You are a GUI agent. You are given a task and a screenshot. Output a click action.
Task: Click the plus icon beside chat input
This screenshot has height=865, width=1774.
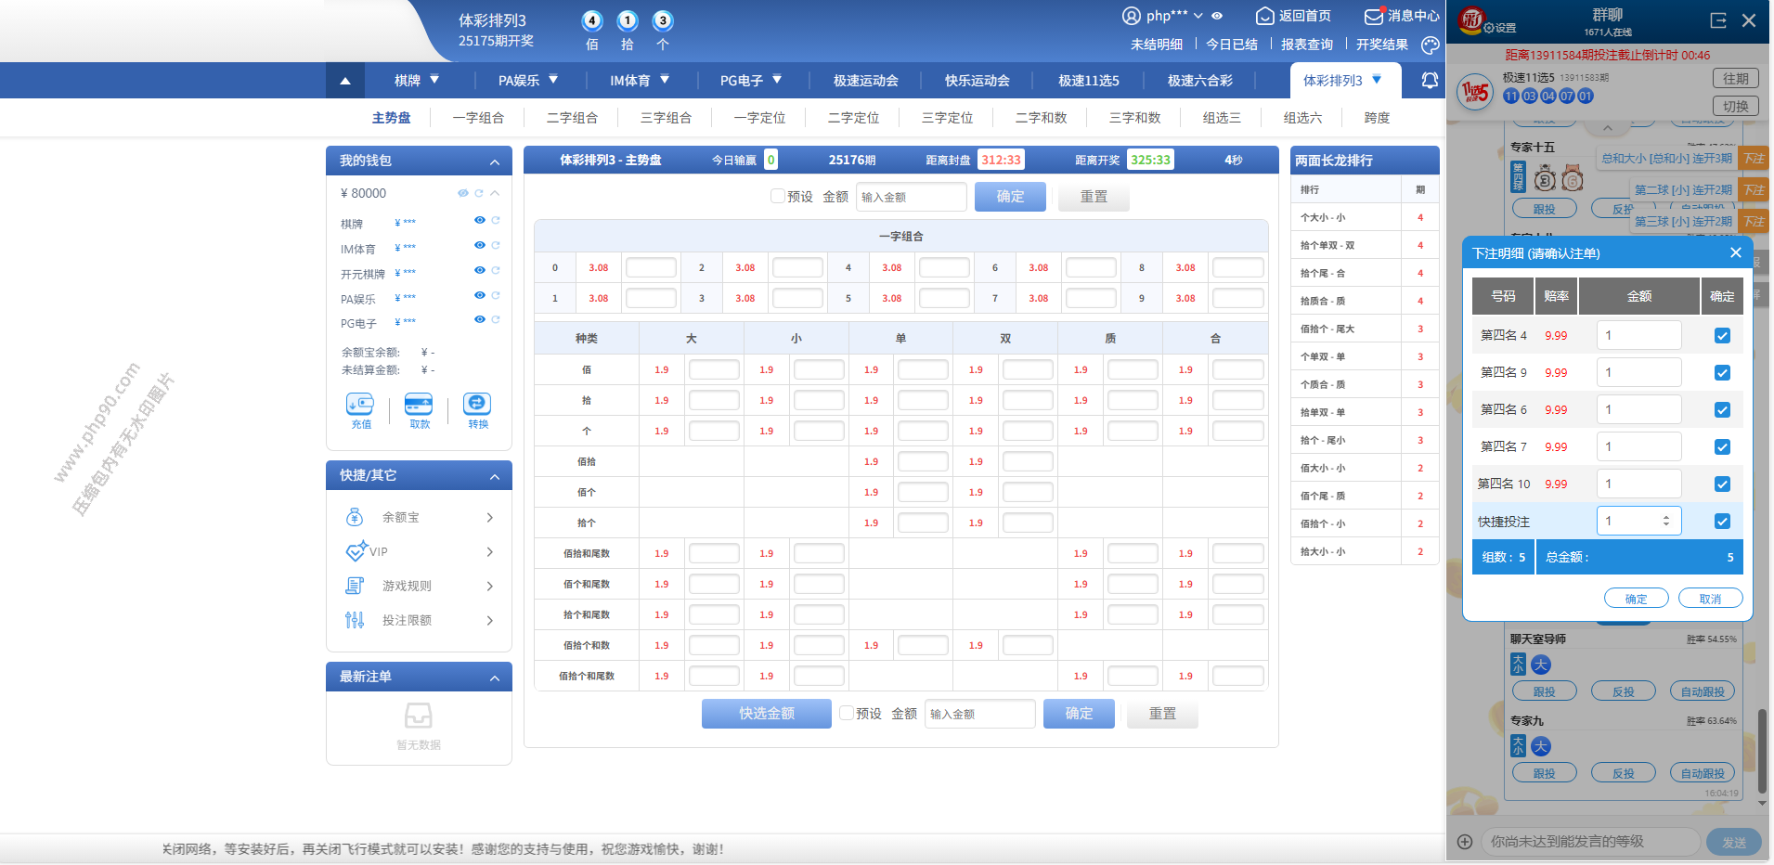point(1465,842)
